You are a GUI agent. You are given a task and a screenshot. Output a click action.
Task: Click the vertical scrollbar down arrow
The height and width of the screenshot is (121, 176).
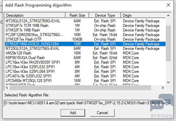pos(168,82)
